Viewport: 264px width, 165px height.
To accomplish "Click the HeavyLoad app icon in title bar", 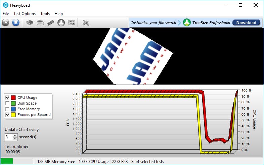I will [x=6, y=5].
